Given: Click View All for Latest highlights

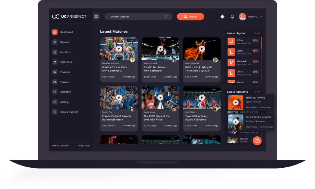Looking at the screenshot, I should click(x=257, y=92).
